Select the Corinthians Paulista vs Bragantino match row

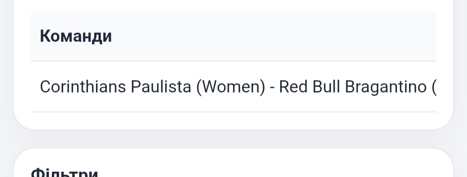[x=233, y=87]
